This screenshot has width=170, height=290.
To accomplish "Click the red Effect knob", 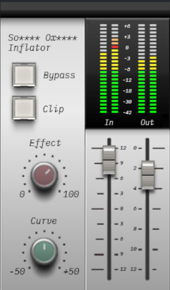I will pyautogui.click(x=44, y=176).
